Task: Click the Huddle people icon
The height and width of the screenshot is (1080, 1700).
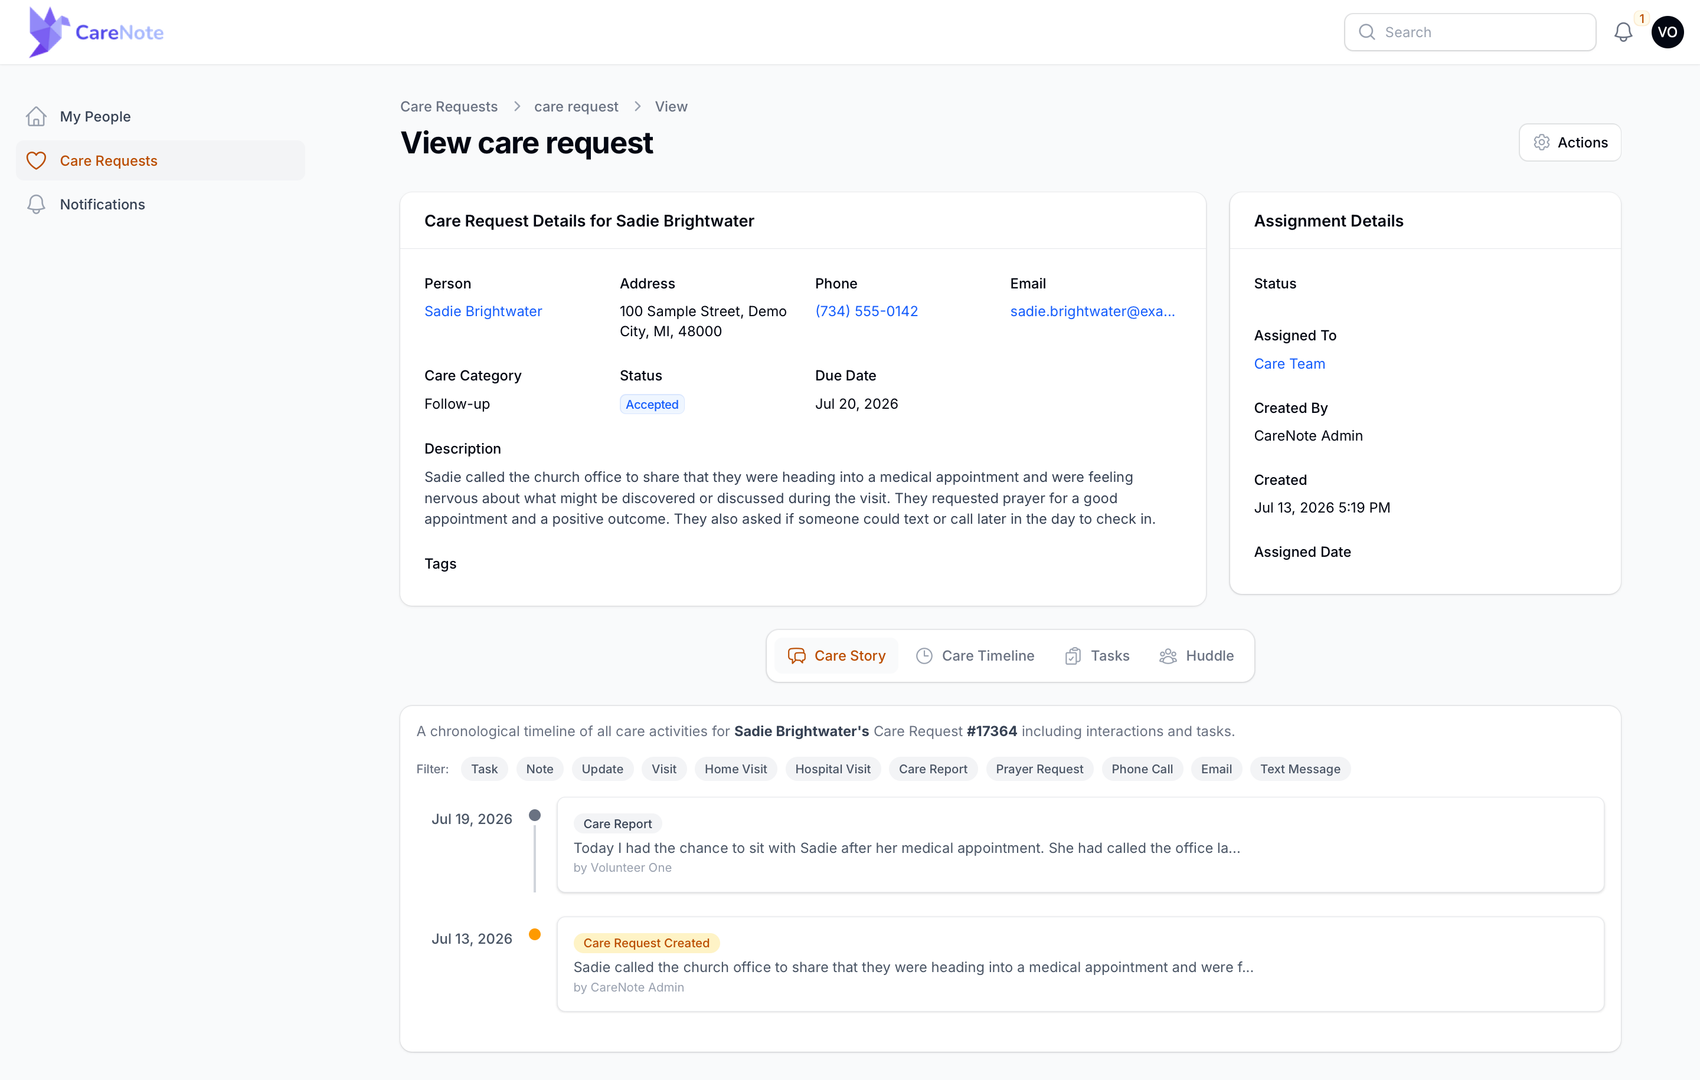Action: 1168,655
